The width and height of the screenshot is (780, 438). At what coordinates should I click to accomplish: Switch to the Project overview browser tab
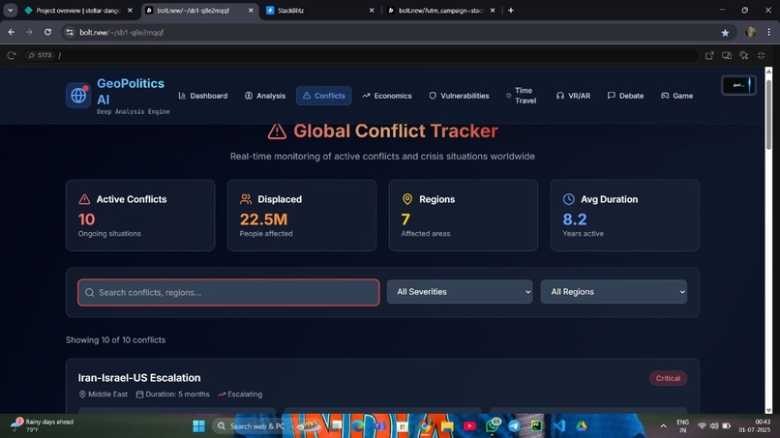78,10
